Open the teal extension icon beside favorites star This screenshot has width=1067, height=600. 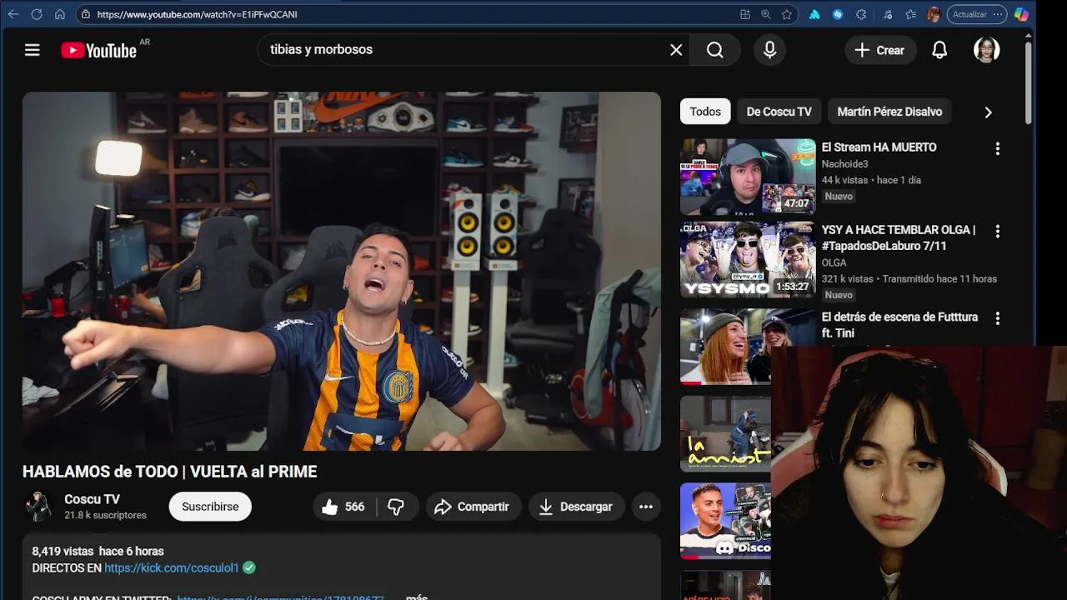point(814,14)
